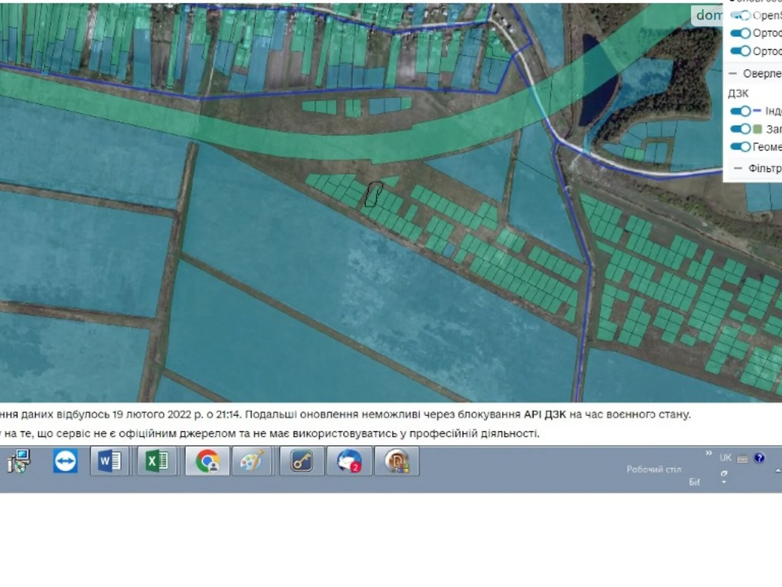Screen dimensions: 782x587
Task: Toggle the second Орто base layer switch
Action: [x=740, y=51]
